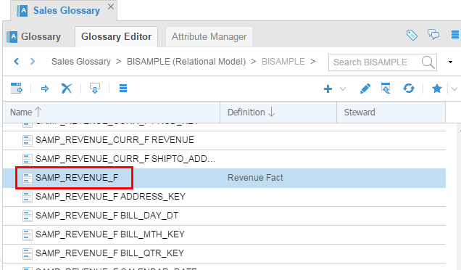
Task: Navigate back with left chevron
Action: tap(17, 62)
